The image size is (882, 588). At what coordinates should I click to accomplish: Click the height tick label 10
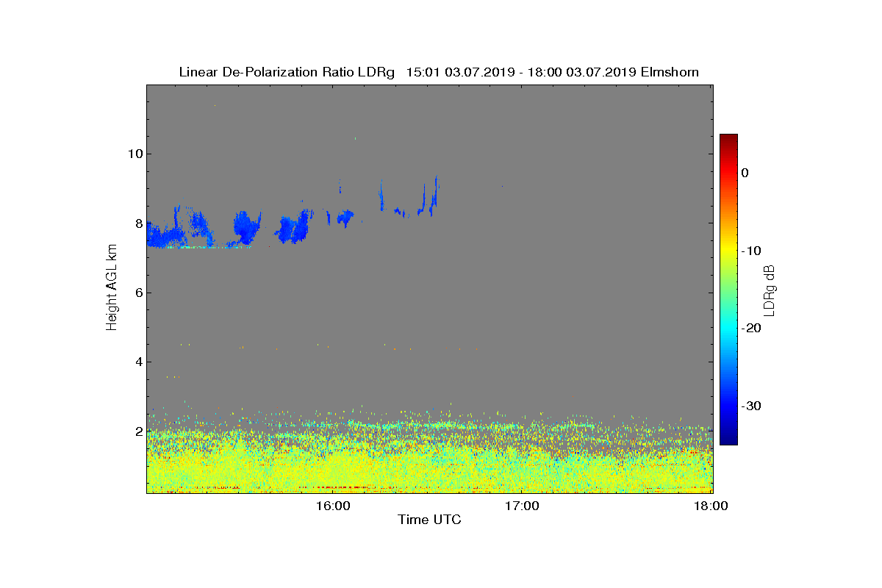(x=134, y=154)
